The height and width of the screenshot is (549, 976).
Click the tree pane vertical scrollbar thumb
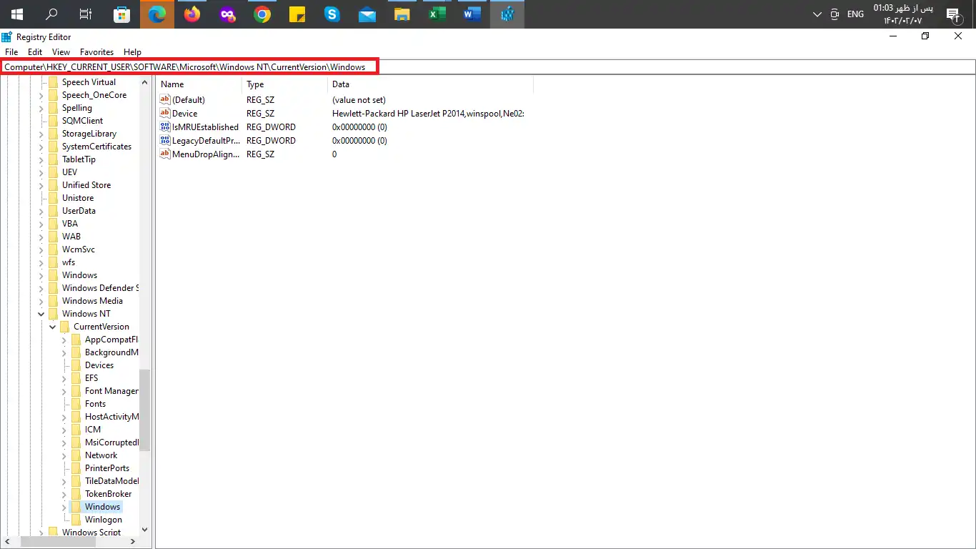(x=145, y=410)
